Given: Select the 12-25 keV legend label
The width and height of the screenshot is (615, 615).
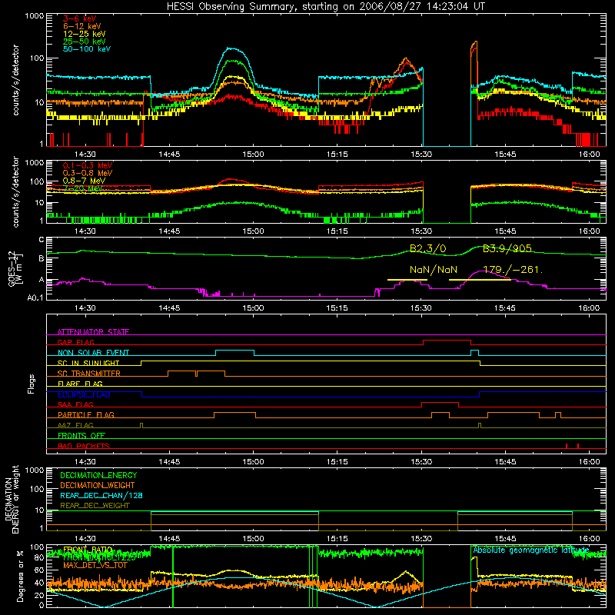Looking at the screenshot, I should pyautogui.click(x=84, y=34).
